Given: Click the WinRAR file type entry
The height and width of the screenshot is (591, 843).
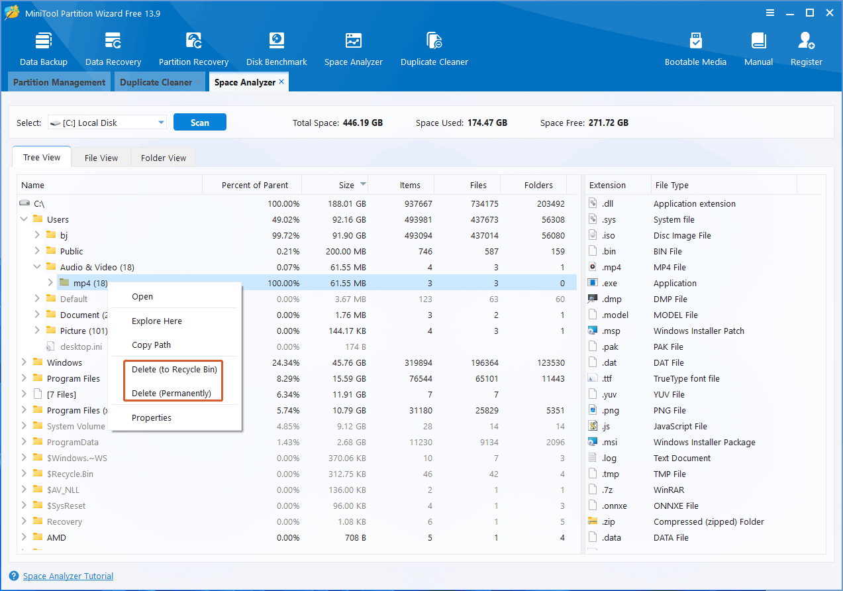Looking at the screenshot, I should pyautogui.click(x=669, y=490).
